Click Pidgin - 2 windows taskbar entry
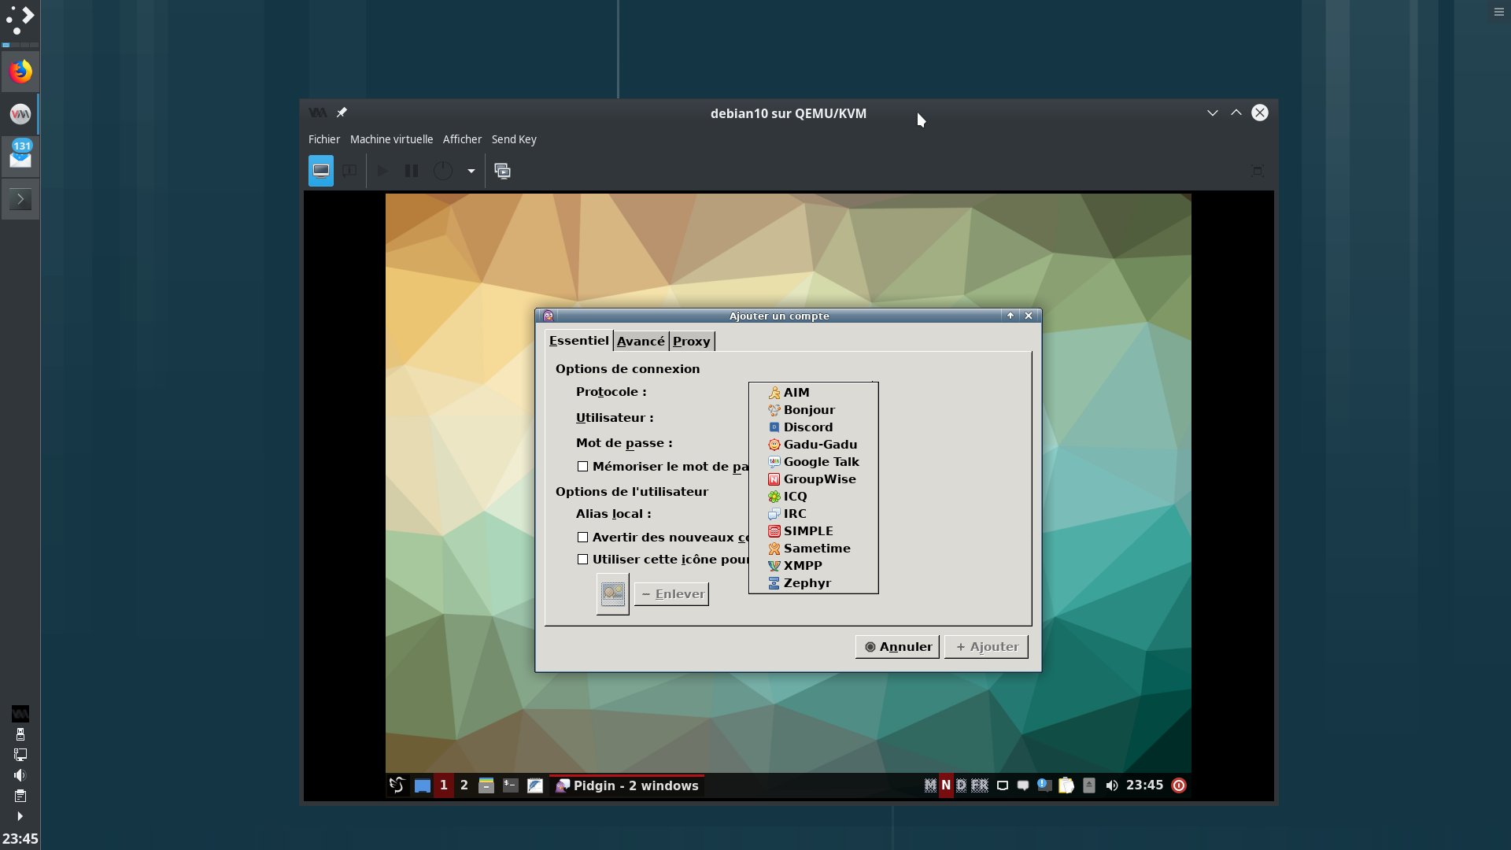 coord(627,785)
